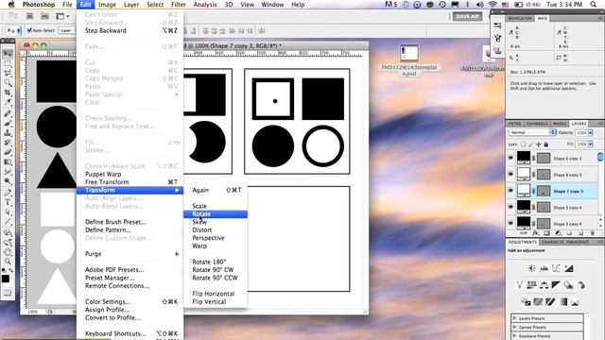Image resolution: width=605 pixels, height=340 pixels.
Task: Select the Rectangular Marquee tool
Action: tap(8, 63)
